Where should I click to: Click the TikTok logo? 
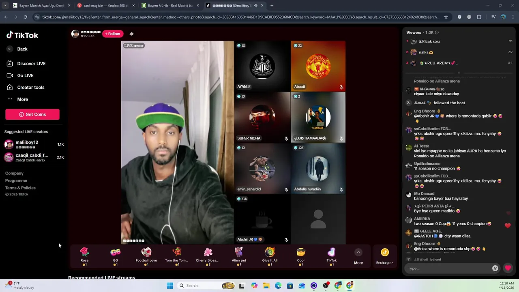click(x=22, y=35)
